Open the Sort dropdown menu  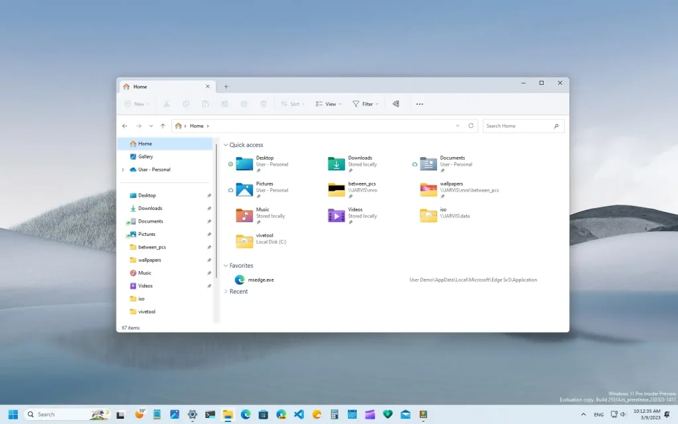pyautogui.click(x=293, y=104)
